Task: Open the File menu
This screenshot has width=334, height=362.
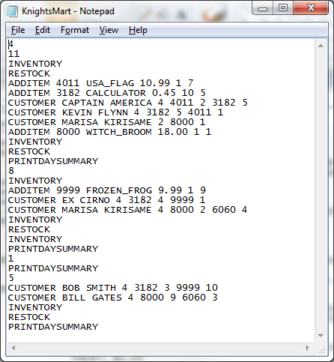Action: pyautogui.click(x=18, y=30)
